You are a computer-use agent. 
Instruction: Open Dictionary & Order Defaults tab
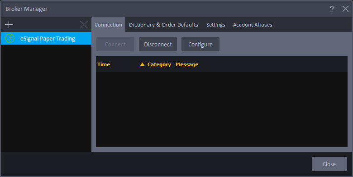coord(163,25)
